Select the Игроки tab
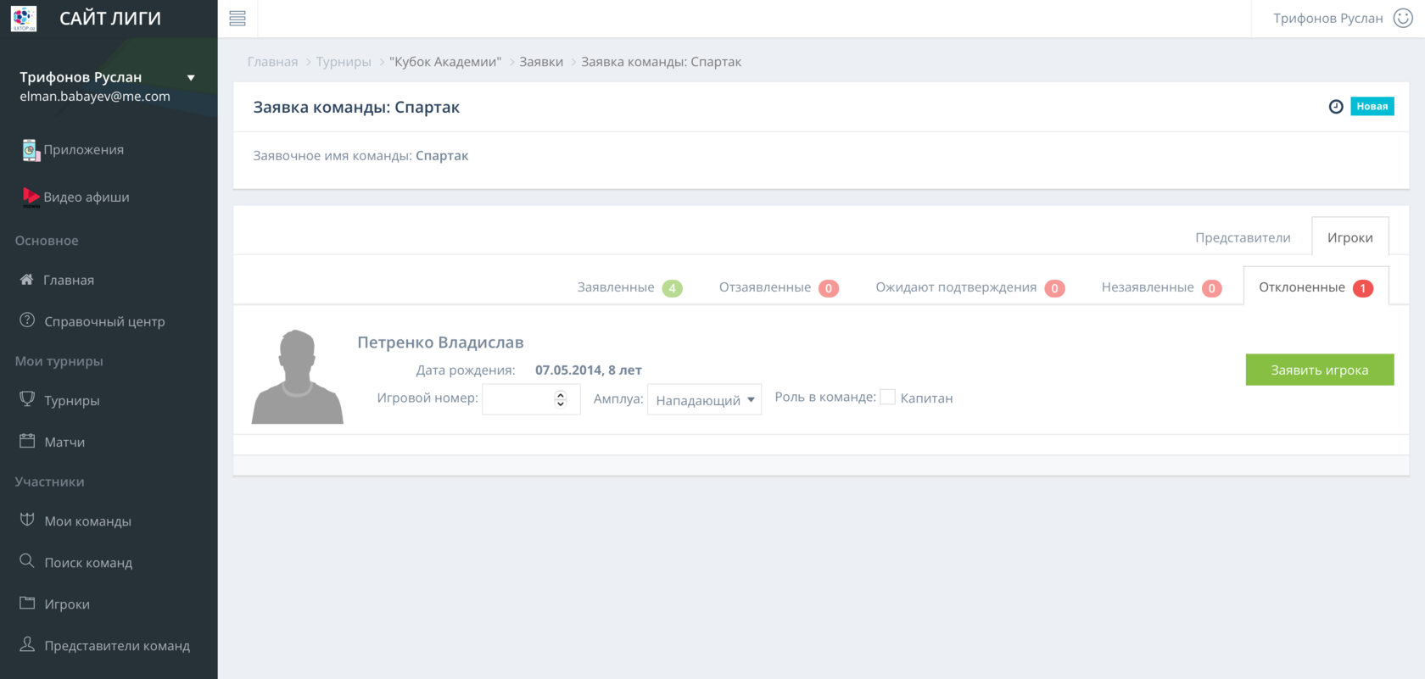 (1350, 237)
